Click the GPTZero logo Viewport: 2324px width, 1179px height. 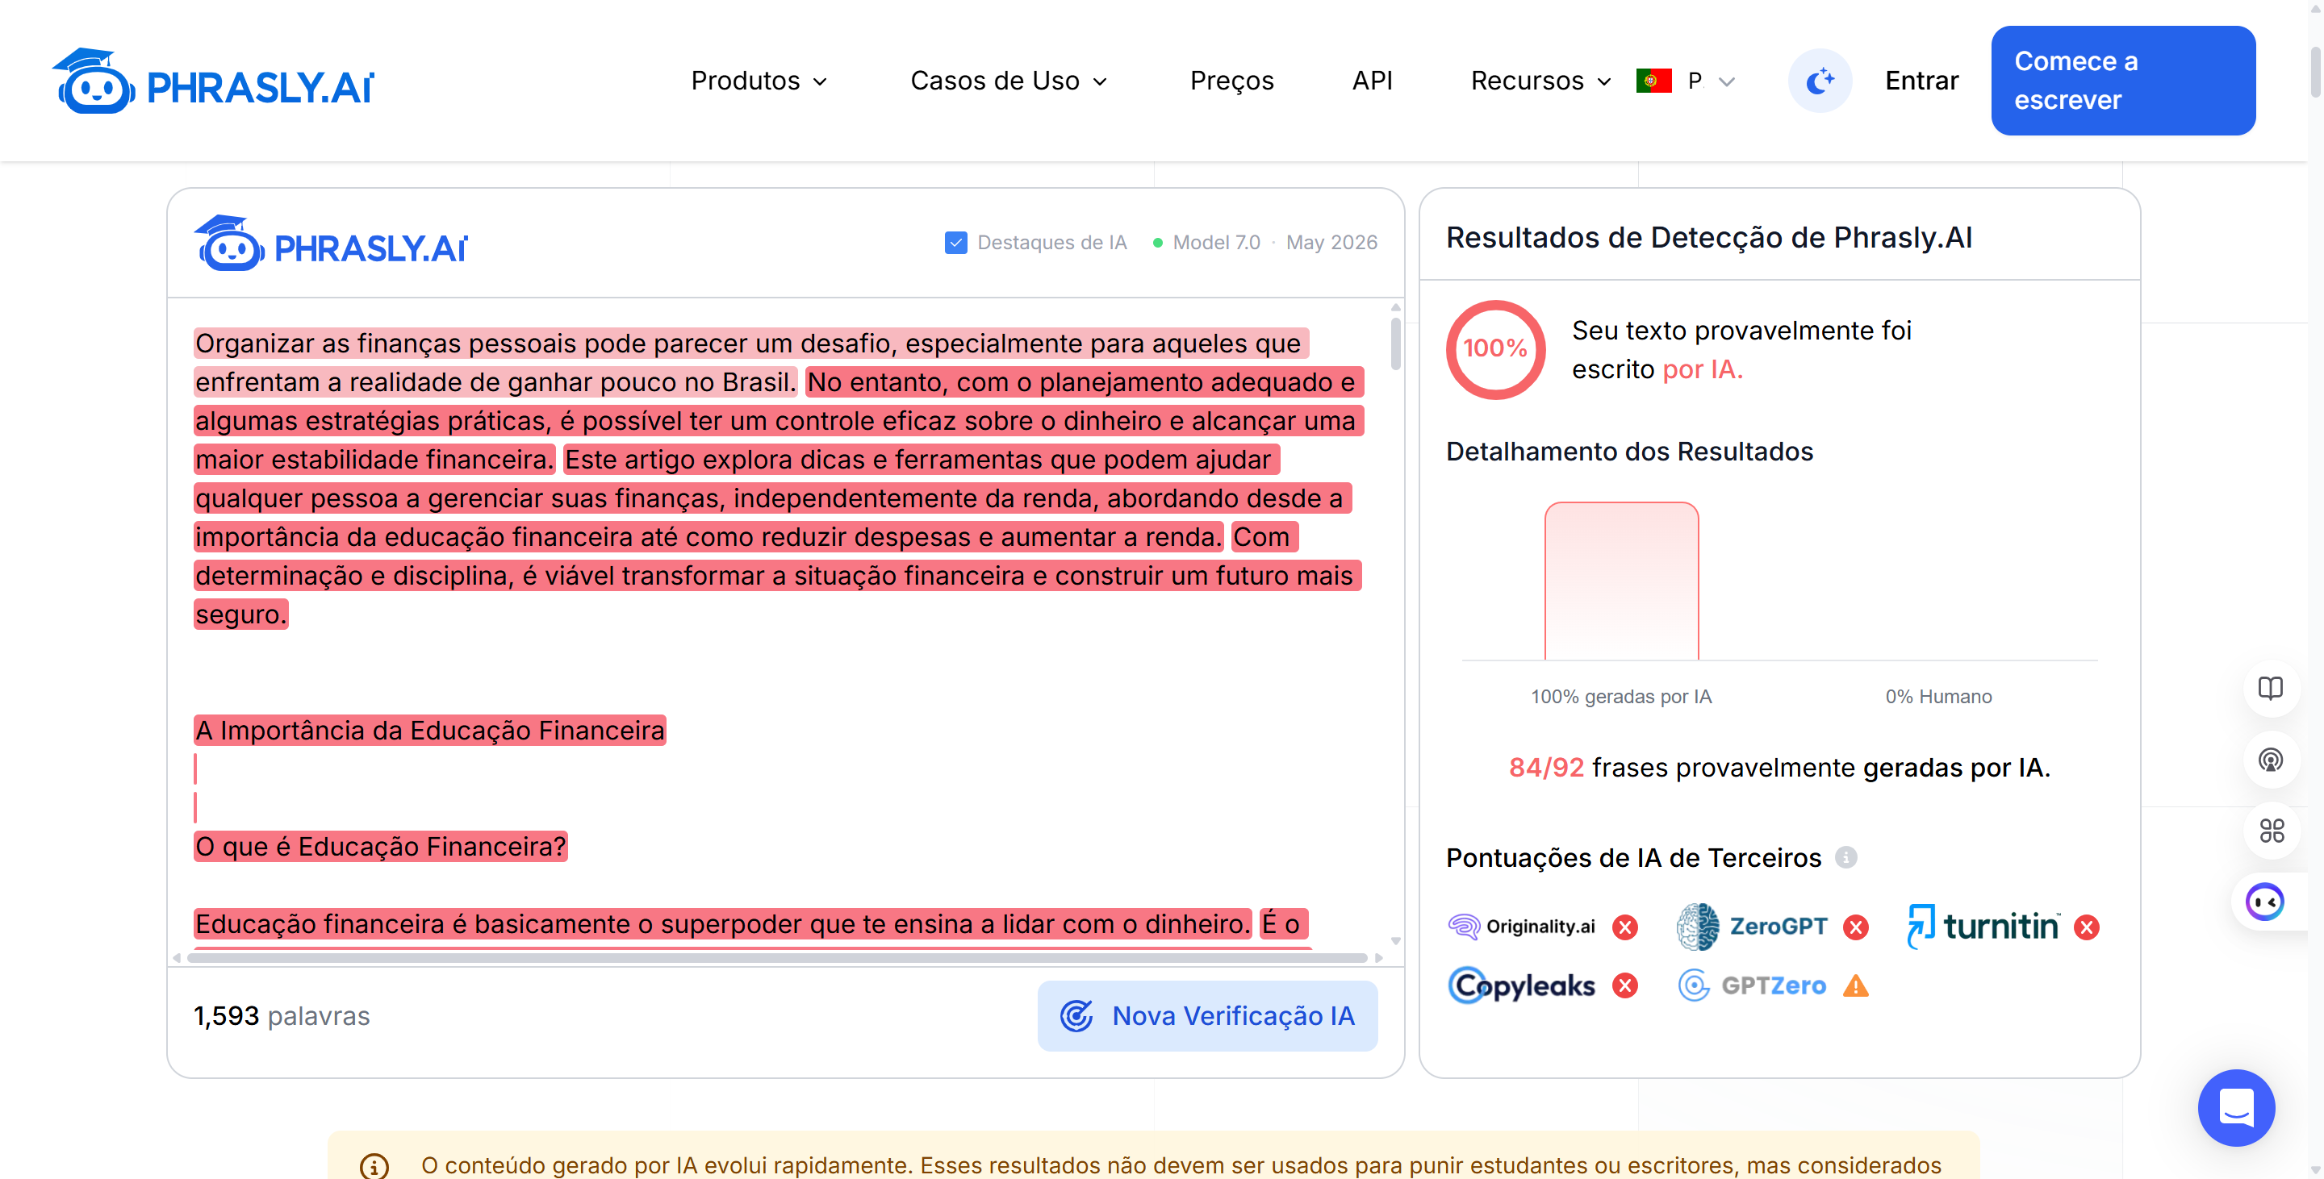(1752, 985)
